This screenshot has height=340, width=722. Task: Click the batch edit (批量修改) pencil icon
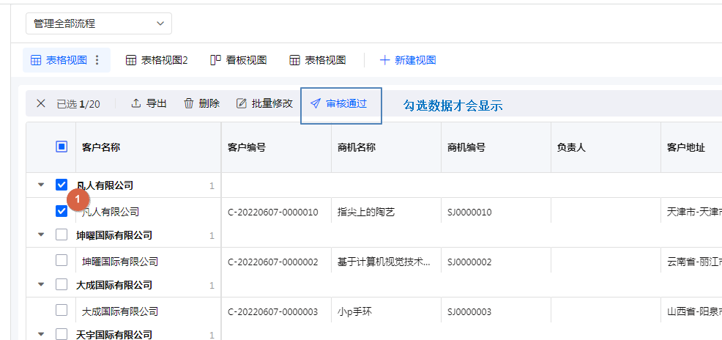(242, 104)
